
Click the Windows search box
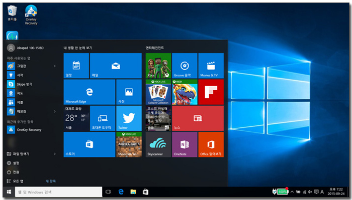(x=59, y=192)
